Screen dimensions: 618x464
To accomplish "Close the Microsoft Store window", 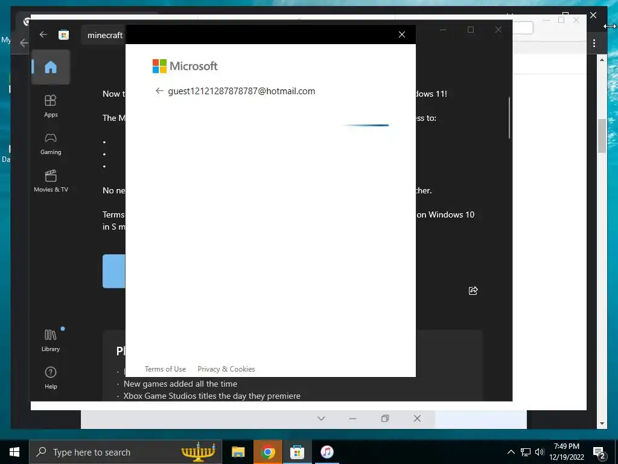I will (498, 30).
